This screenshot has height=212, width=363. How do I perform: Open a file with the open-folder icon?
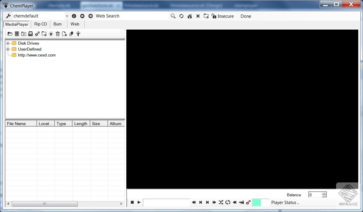pos(10,34)
